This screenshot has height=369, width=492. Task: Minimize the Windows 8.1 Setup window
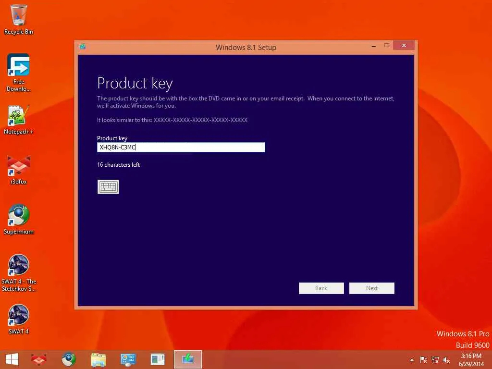coord(374,46)
